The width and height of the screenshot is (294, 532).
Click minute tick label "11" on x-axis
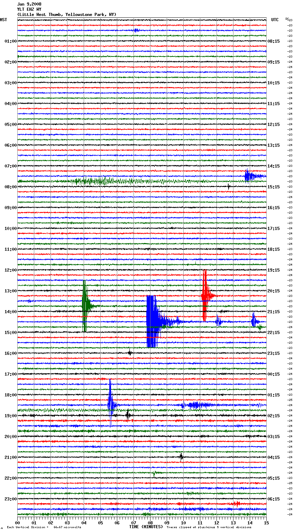(200, 523)
